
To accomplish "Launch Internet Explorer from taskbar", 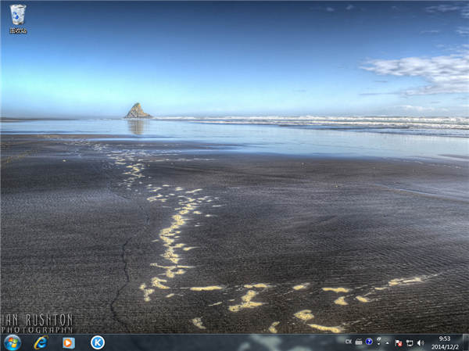I will click(41, 342).
